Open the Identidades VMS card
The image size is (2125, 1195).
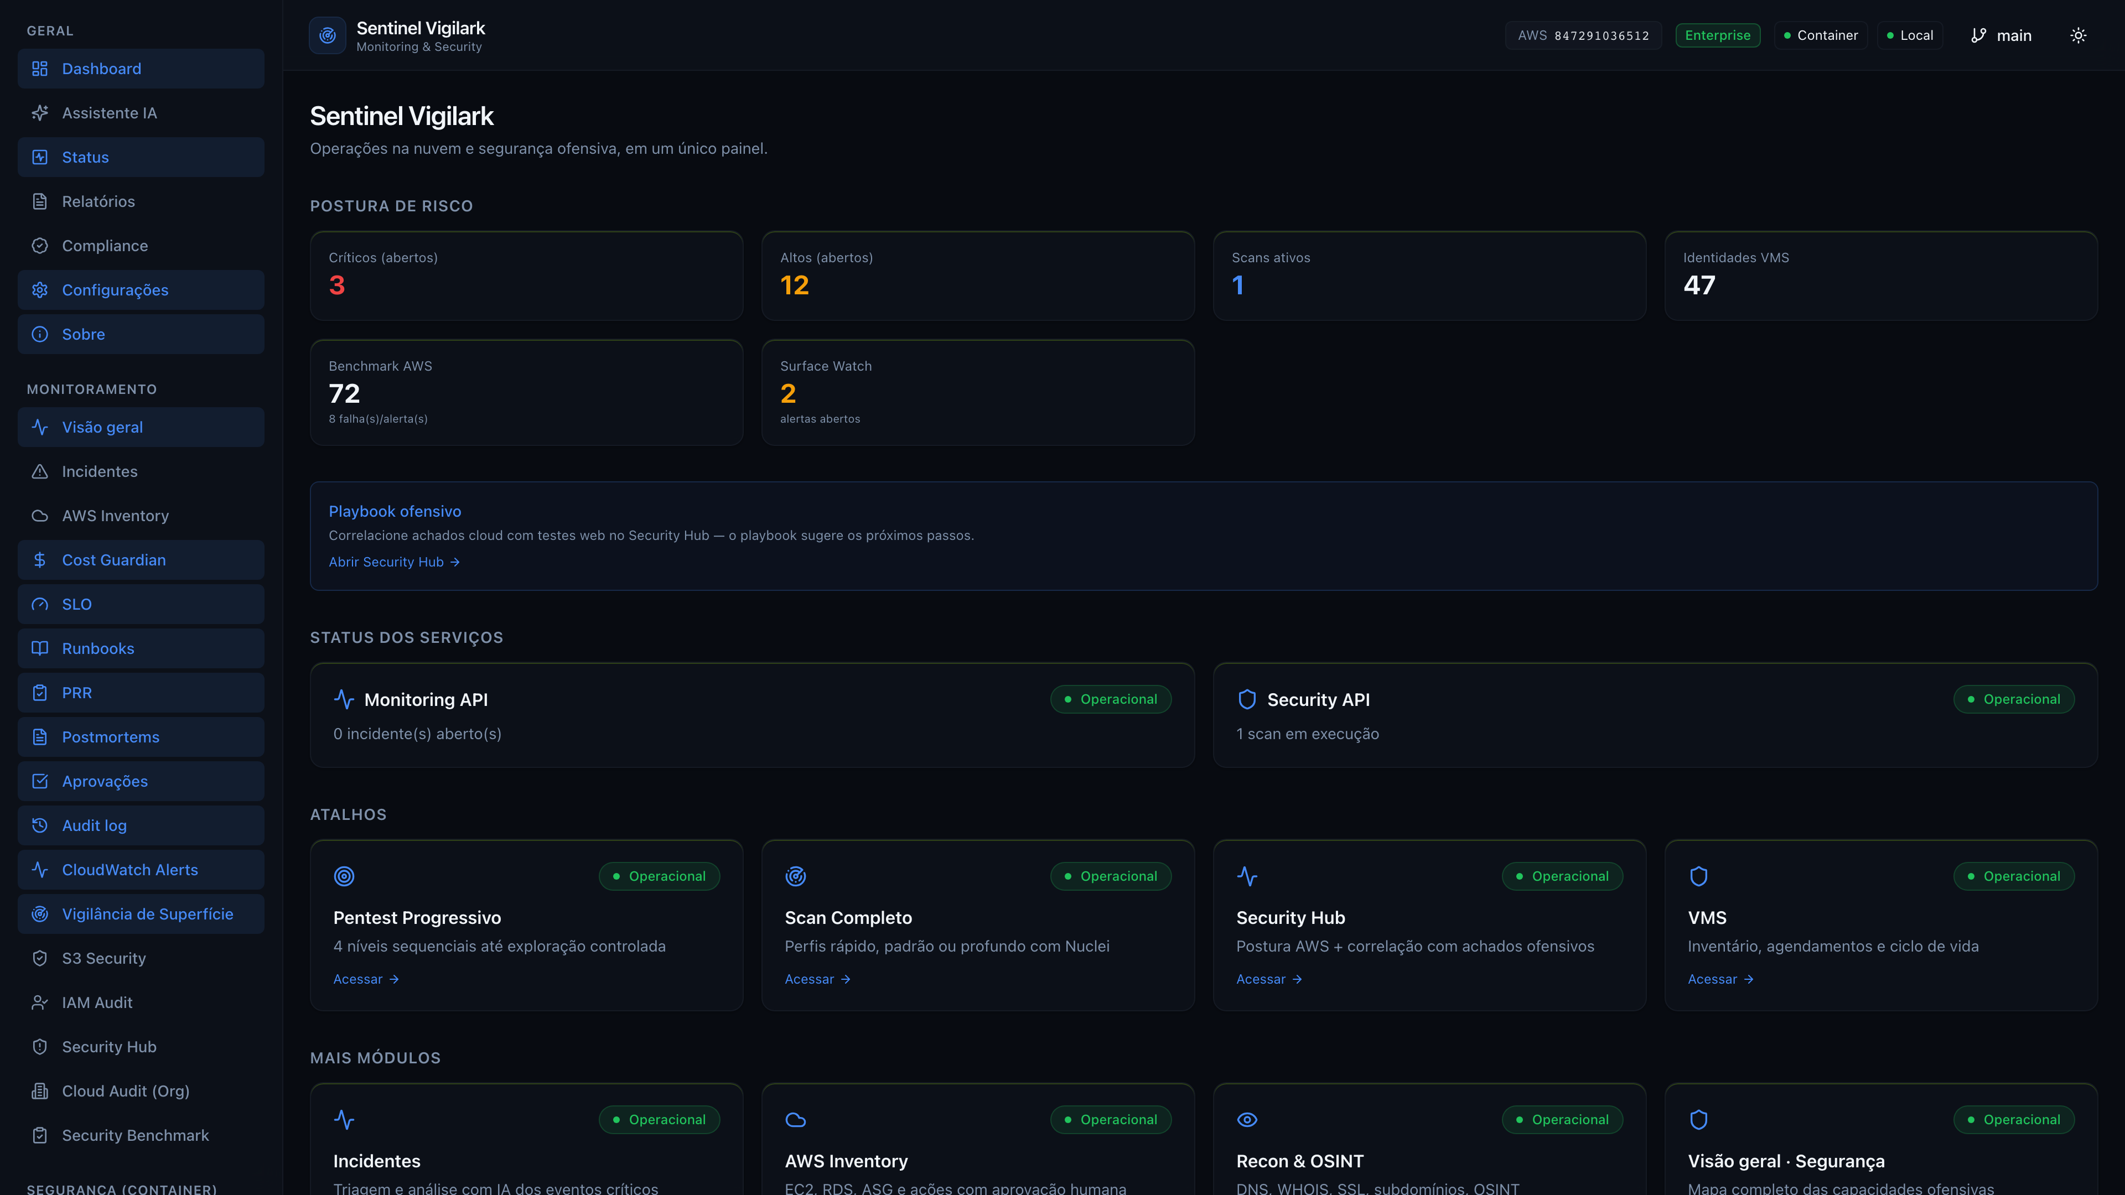(x=1881, y=276)
